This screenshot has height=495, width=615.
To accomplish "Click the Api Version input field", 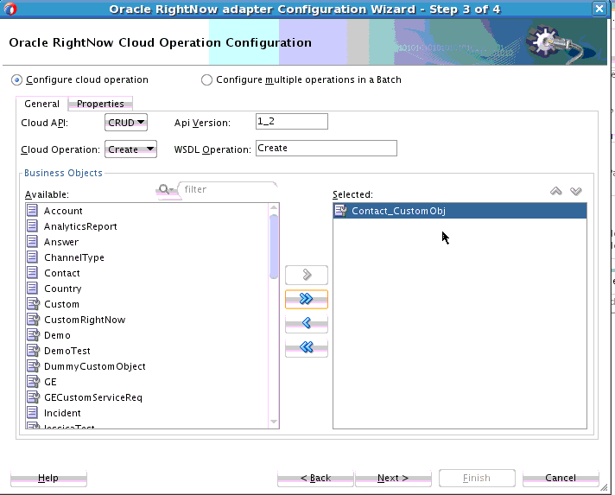I will point(292,122).
